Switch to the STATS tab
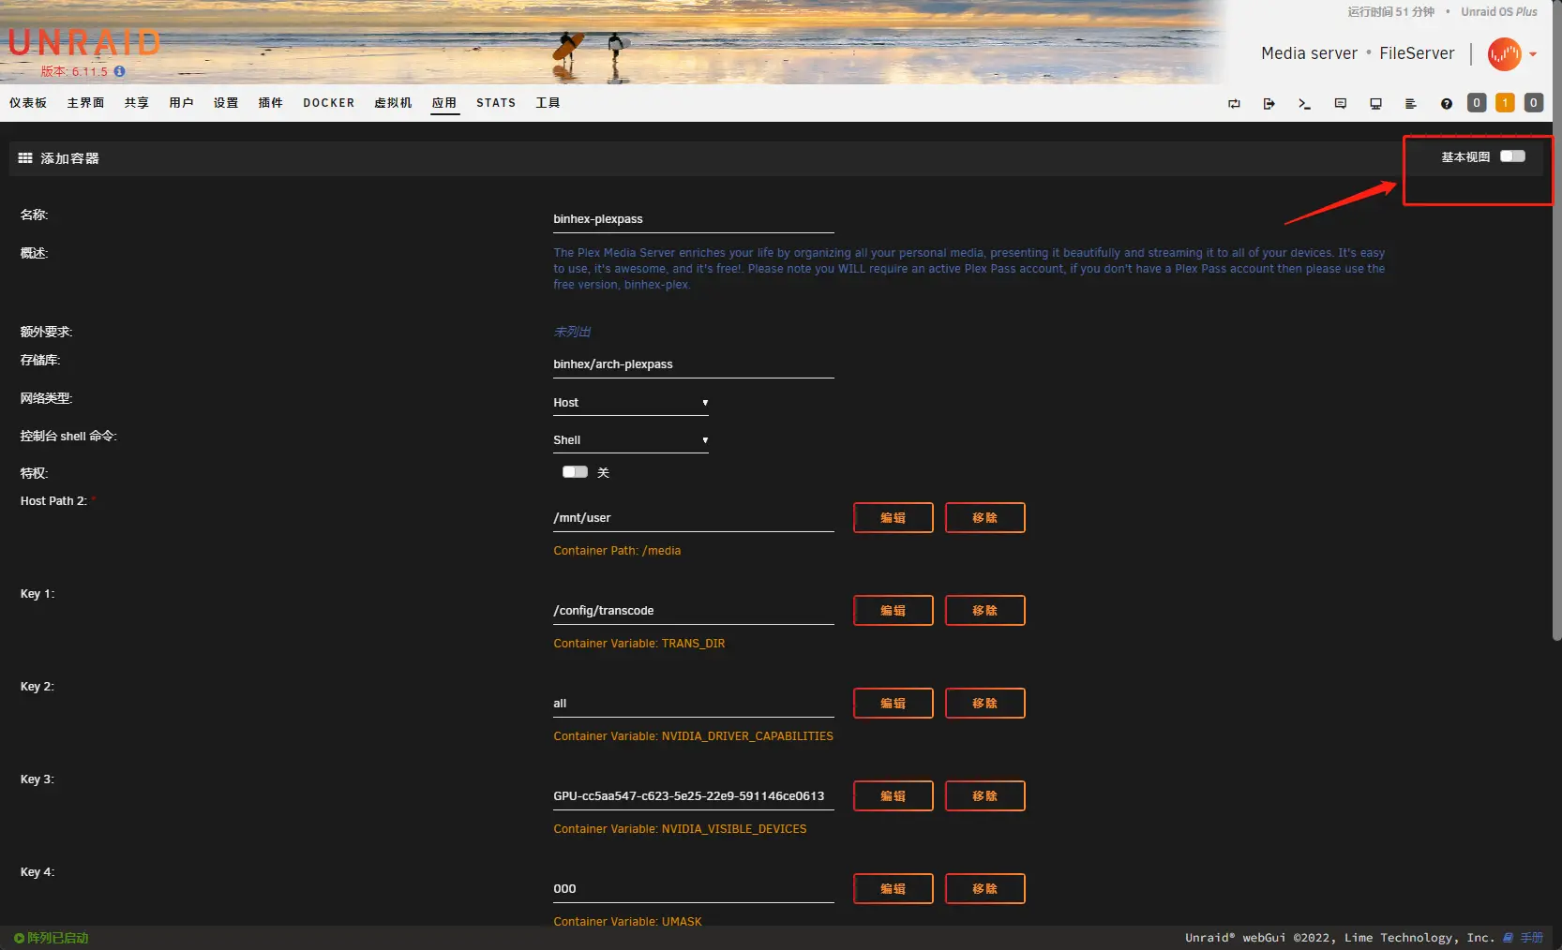 495,103
